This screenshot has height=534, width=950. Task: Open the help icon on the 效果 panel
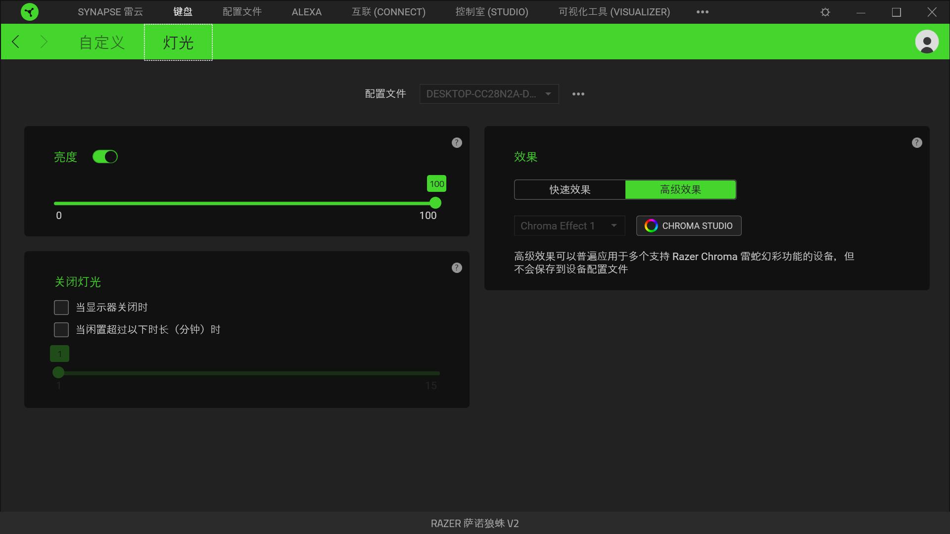click(916, 142)
